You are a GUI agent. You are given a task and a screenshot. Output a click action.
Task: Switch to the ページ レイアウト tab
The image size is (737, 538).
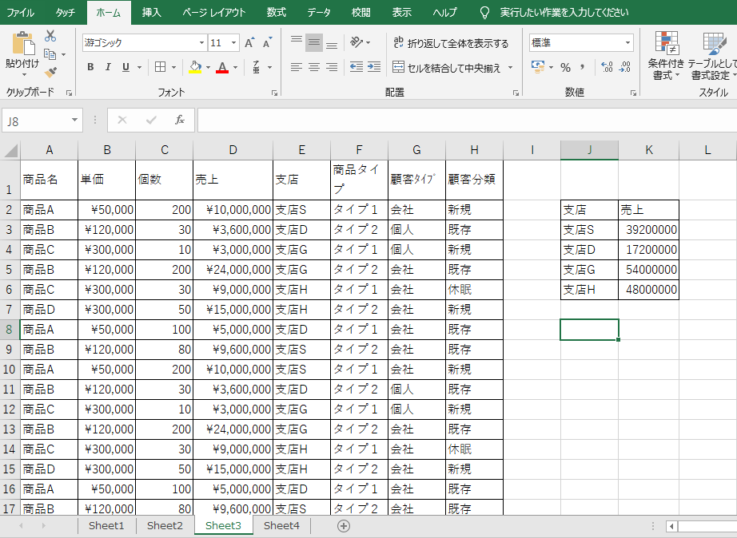coord(214,12)
